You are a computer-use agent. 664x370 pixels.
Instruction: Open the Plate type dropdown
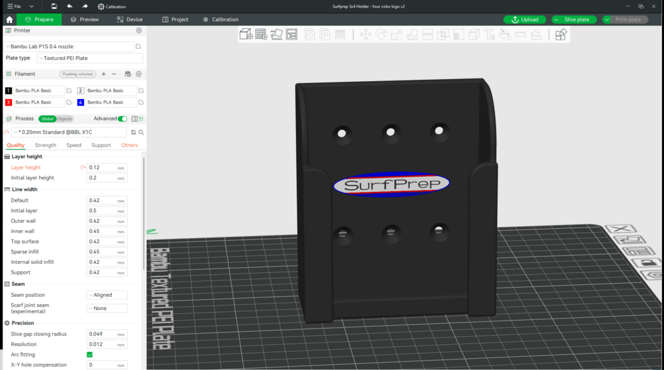90,58
